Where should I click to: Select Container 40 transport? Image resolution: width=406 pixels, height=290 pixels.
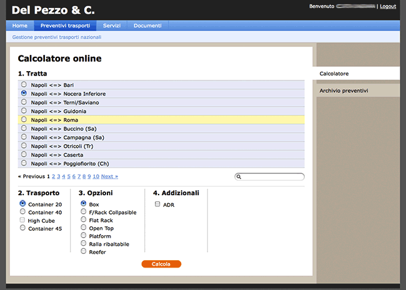pyautogui.click(x=22, y=211)
